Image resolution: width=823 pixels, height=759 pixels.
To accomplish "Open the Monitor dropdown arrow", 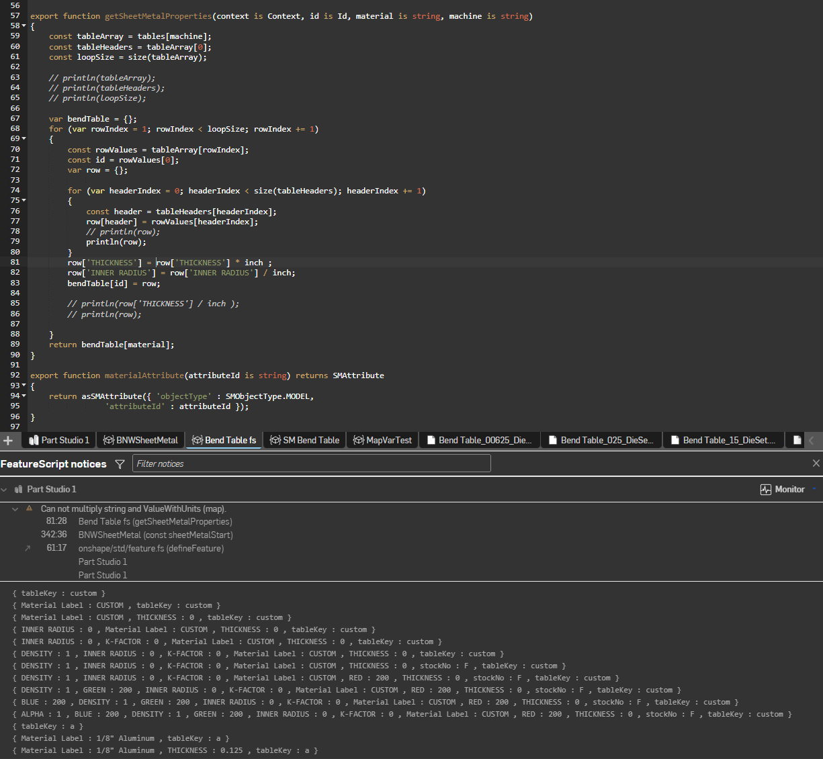I will (x=814, y=490).
